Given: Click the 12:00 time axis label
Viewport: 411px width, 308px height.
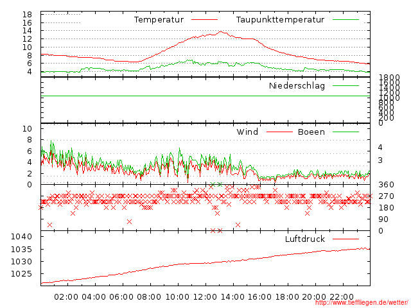Looking at the screenshot, I should pyautogui.click(x=205, y=297).
